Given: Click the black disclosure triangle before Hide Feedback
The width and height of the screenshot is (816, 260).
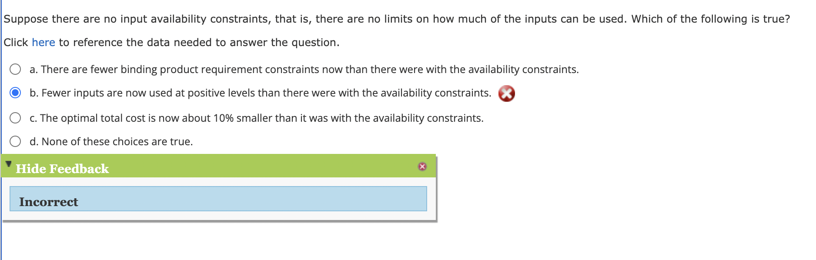Looking at the screenshot, I should click(9, 164).
